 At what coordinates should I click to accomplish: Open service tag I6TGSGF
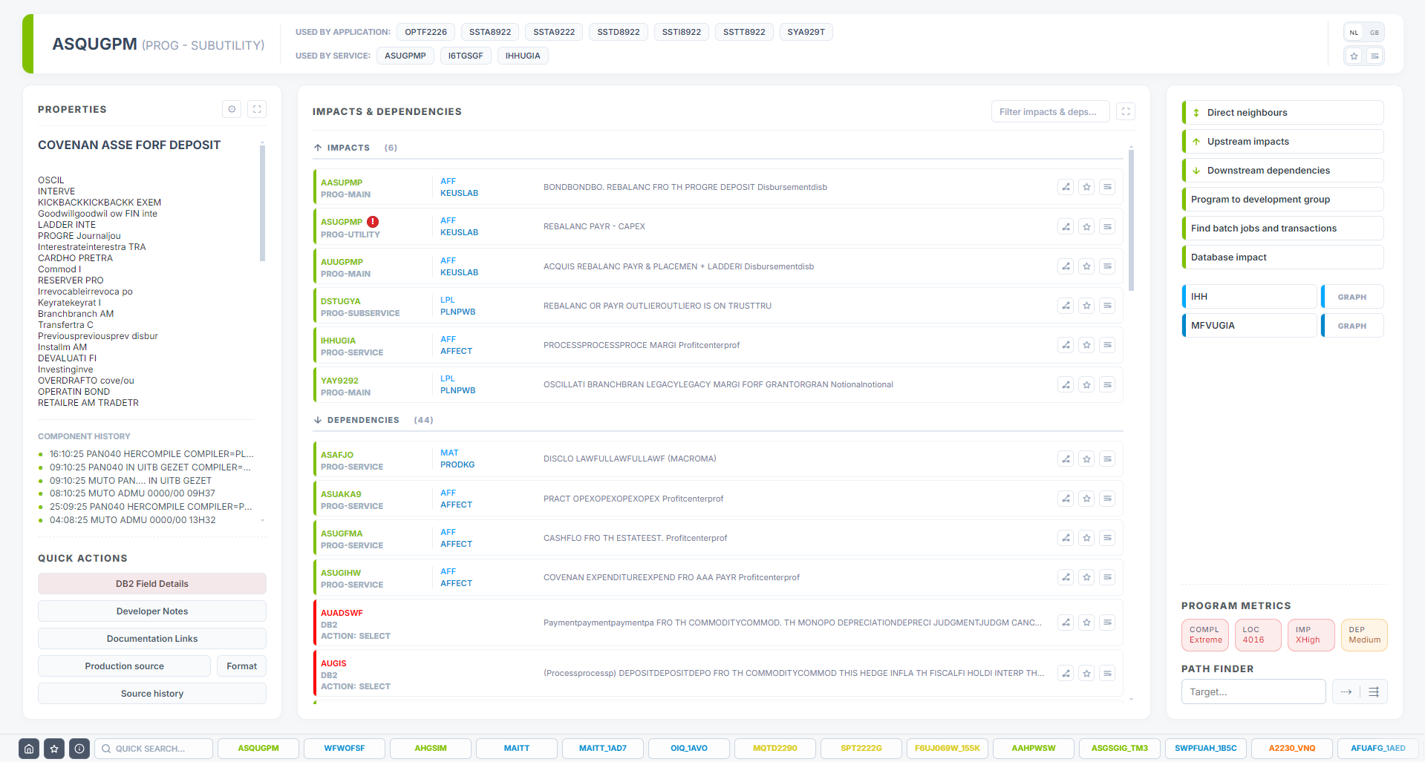[x=466, y=56]
